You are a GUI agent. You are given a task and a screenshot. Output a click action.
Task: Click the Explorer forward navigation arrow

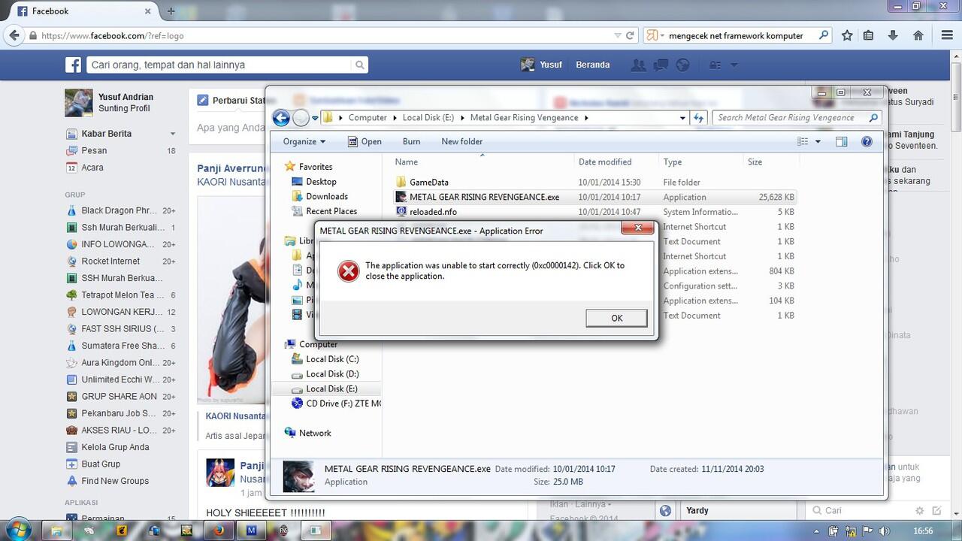point(301,118)
